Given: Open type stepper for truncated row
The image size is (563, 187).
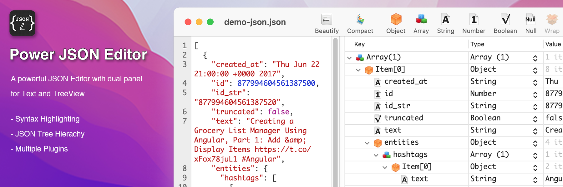Looking at the screenshot, I should coord(535,119).
